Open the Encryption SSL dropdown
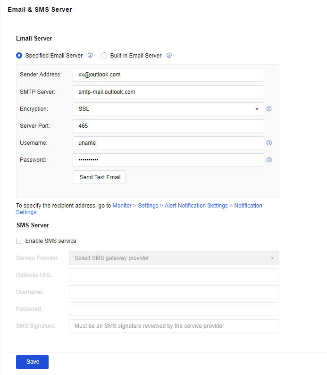327x375 pixels. [168, 109]
